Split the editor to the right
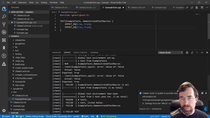Viewport: 210px width, 118px height. 202,8
